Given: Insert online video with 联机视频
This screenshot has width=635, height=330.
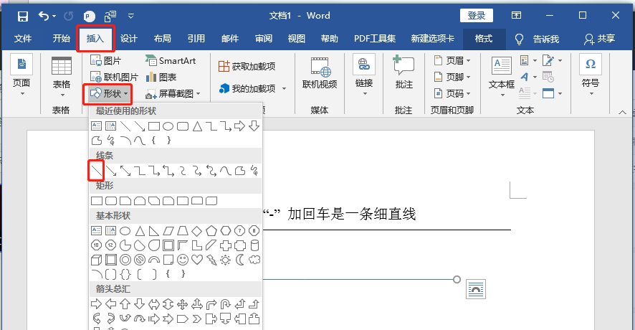Looking at the screenshot, I should tap(320, 73).
